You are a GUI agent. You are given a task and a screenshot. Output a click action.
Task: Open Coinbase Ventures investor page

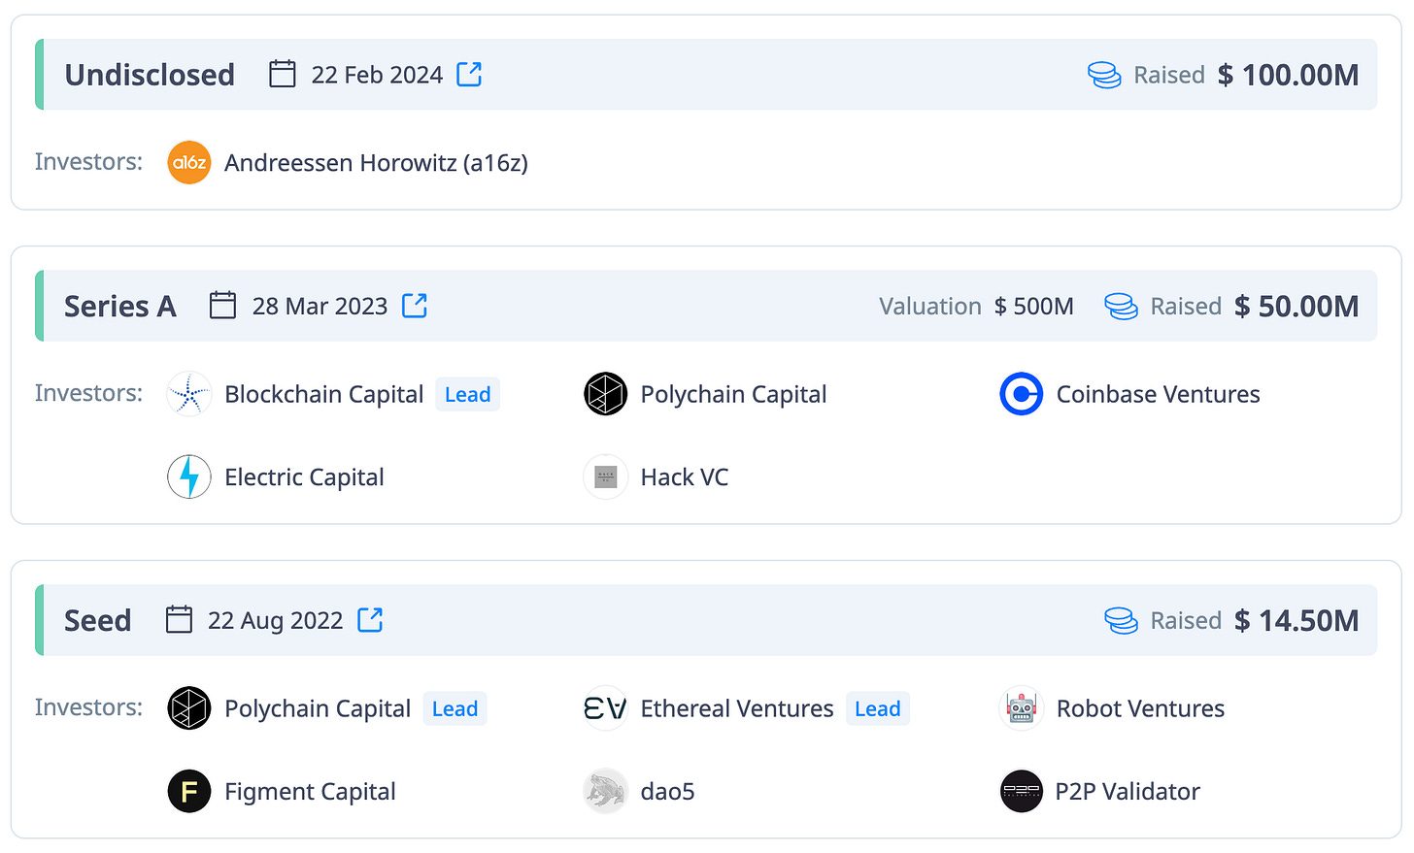[1158, 394]
